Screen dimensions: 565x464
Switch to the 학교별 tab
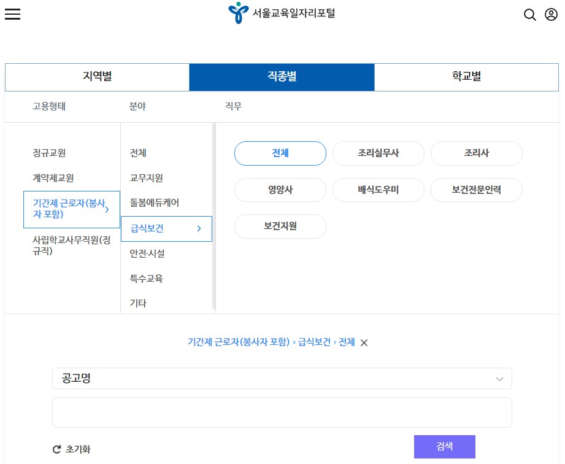(x=466, y=77)
